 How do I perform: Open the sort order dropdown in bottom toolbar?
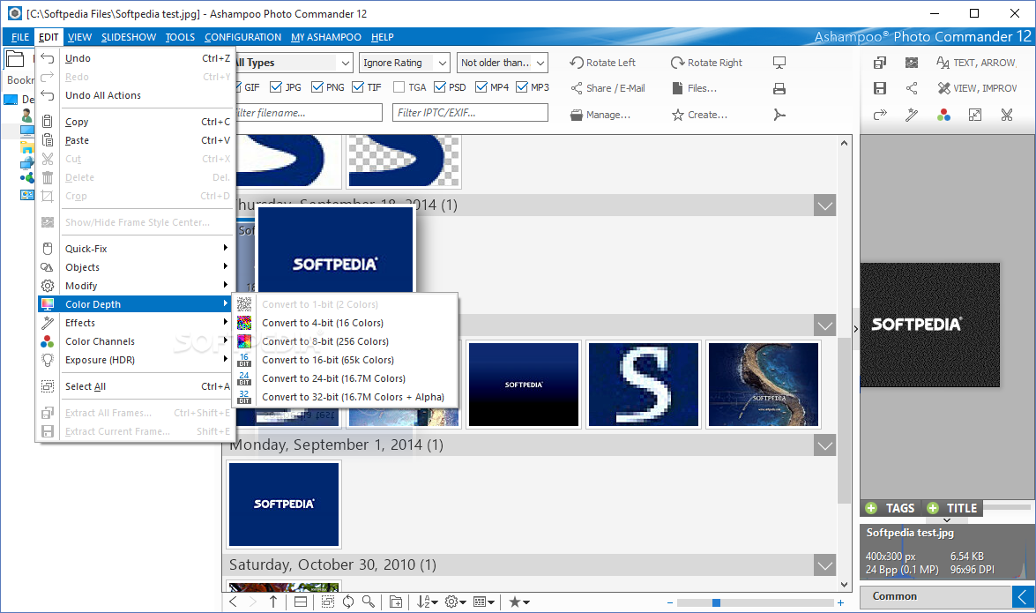point(427,602)
